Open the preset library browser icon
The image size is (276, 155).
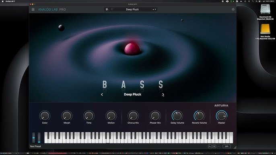(x=107, y=9)
